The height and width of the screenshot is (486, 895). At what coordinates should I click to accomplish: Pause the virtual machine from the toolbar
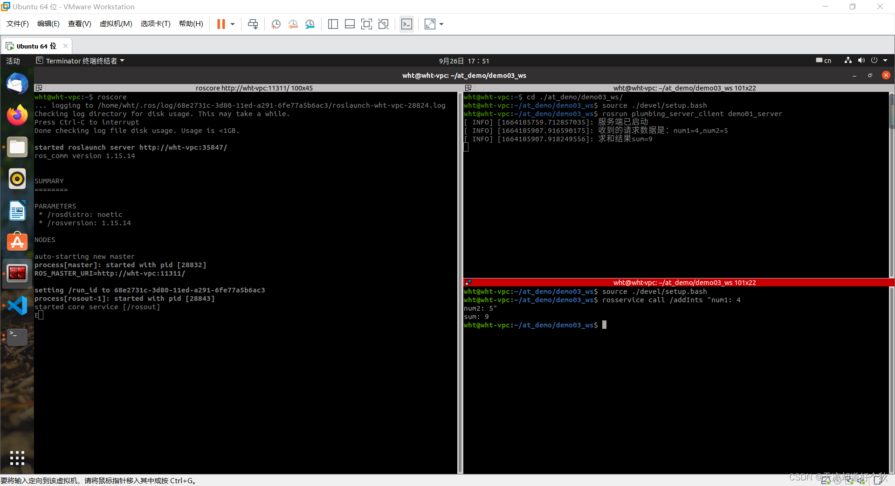click(221, 24)
